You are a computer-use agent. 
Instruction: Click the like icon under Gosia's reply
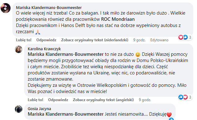(x=171, y=119)
